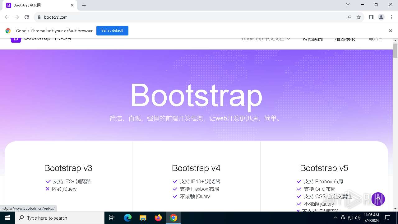Screen dimensions: 398x224
Task: Expand the Bootstrap 中文文档 dropdown
Action: [x=266, y=39]
